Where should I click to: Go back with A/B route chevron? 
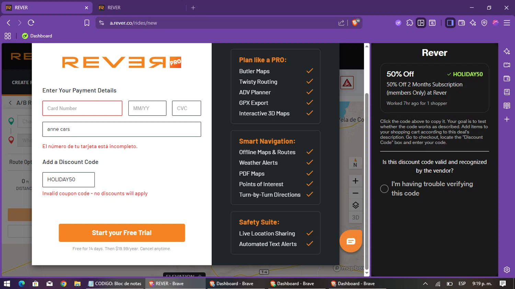10,103
